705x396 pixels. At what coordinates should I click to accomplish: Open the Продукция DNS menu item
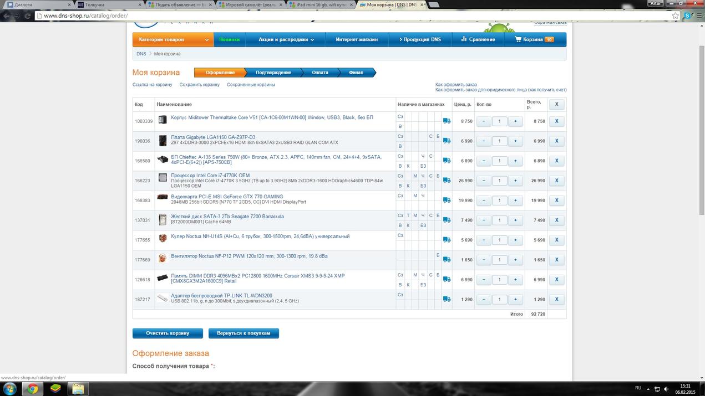click(419, 39)
